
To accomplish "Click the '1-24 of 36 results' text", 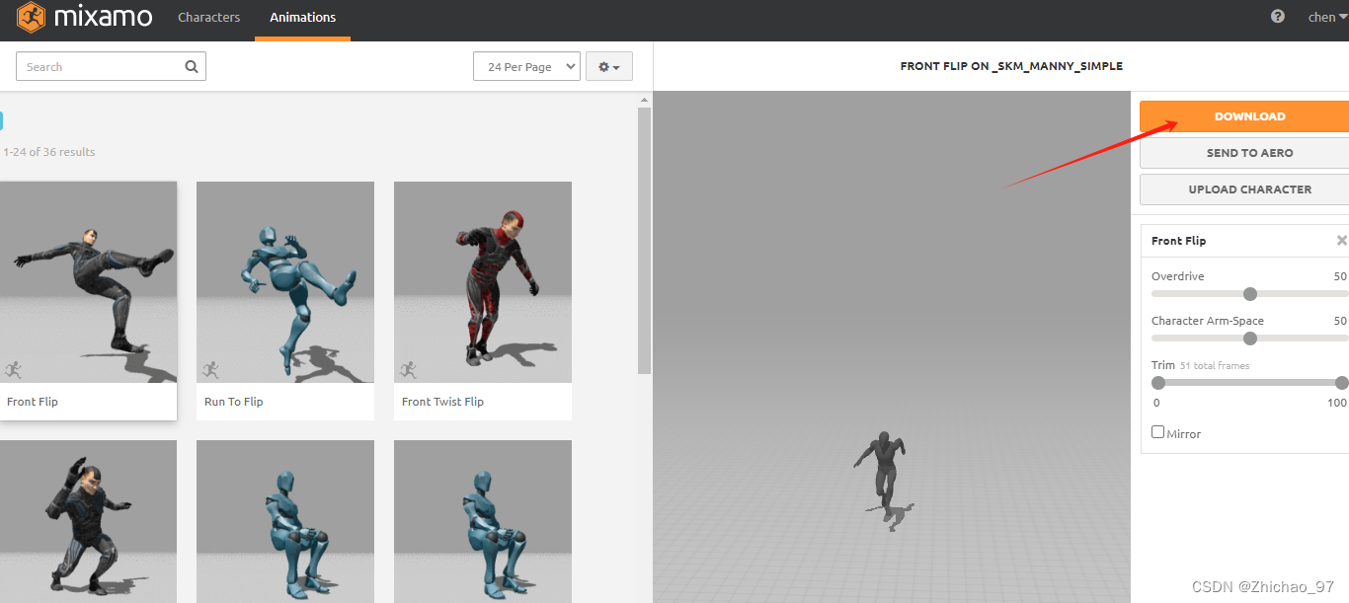I will coord(49,152).
